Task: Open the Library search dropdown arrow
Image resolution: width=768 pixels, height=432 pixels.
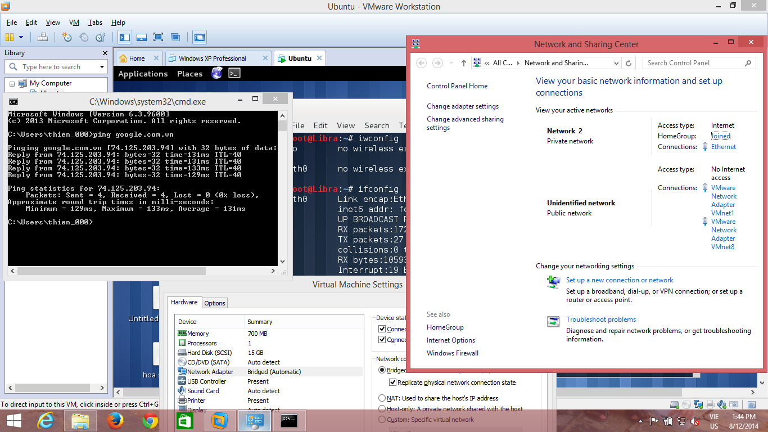Action: [102, 67]
